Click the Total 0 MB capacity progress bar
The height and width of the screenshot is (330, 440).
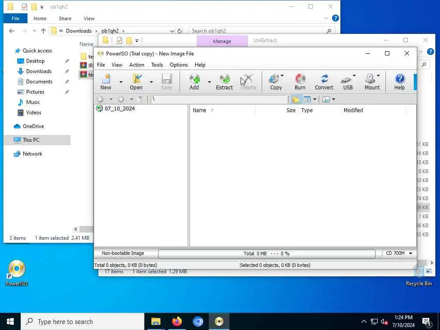(x=266, y=254)
